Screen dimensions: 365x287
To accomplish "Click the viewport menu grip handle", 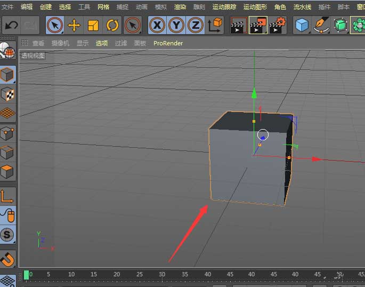I will 25,43.
